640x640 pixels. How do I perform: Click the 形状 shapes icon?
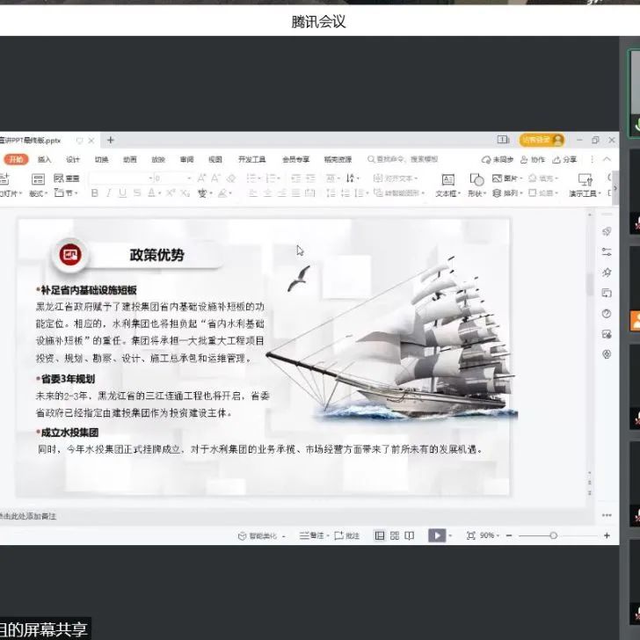point(476,179)
